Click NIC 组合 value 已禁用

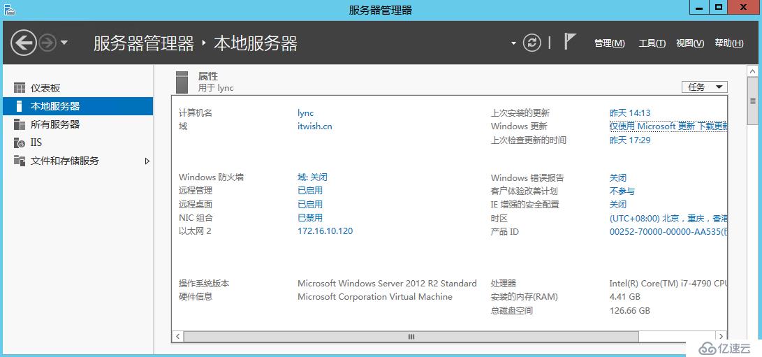pos(310,217)
